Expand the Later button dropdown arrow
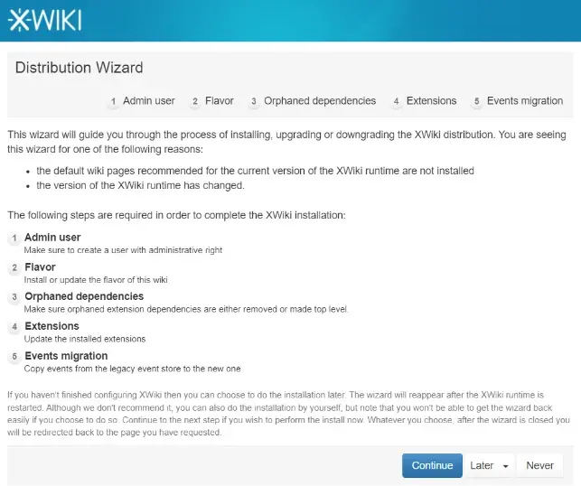Viewport: 581px width, 486px height. [x=505, y=466]
